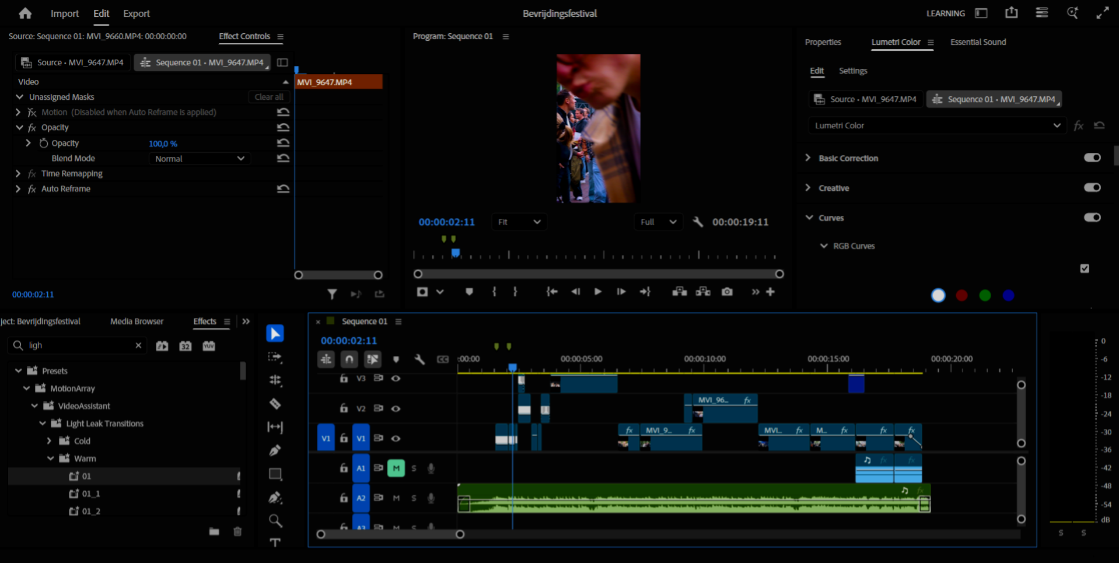Select the Pen tool in toolbar
This screenshot has width=1119, height=563.
pyautogui.click(x=275, y=450)
